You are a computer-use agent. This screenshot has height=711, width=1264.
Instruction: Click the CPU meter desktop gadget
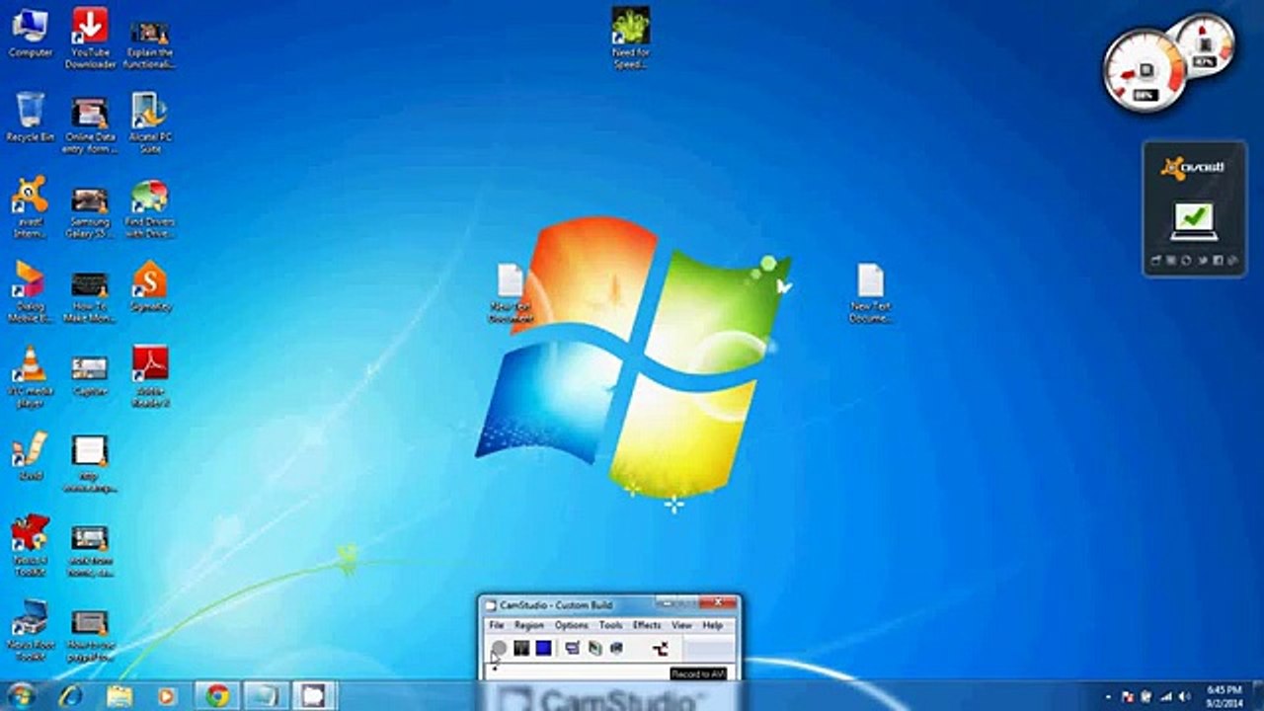[x=1145, y=71]
